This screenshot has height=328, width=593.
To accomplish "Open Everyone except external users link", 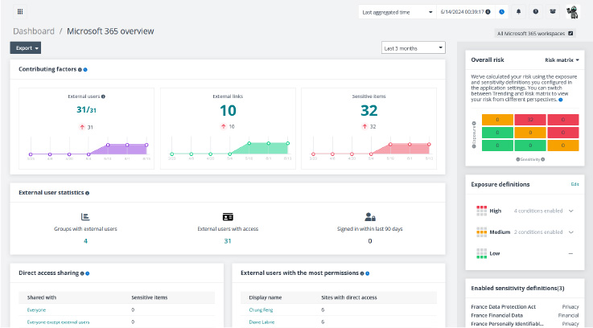I will pyautogui.click(x=58, y=322).
